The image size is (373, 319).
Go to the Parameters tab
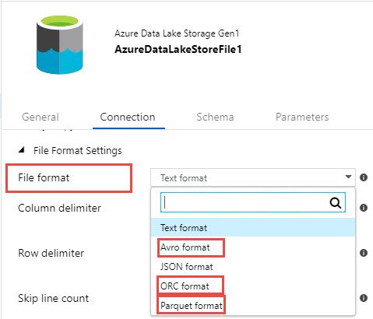point(302,117)
